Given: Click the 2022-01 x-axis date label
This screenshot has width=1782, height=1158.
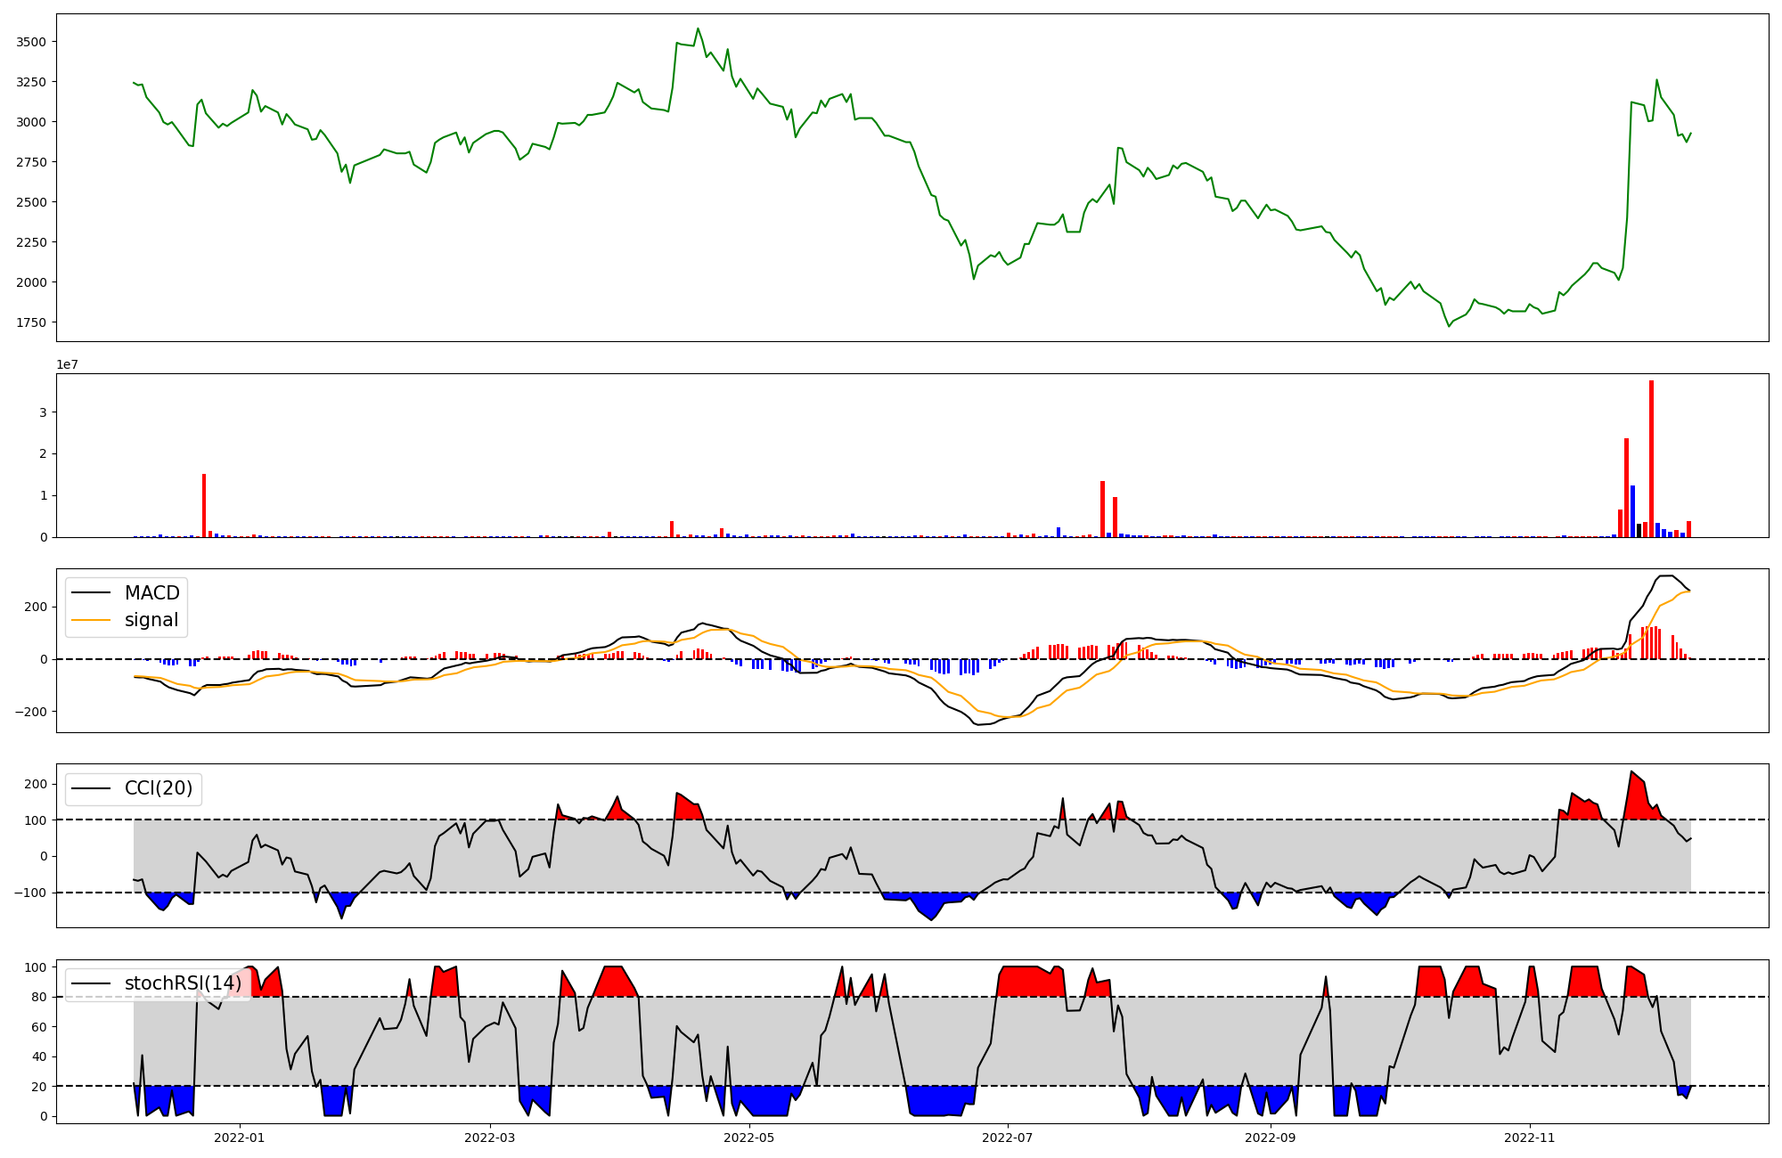Looking at the screenshot, I should click(x=239, y=1138).
